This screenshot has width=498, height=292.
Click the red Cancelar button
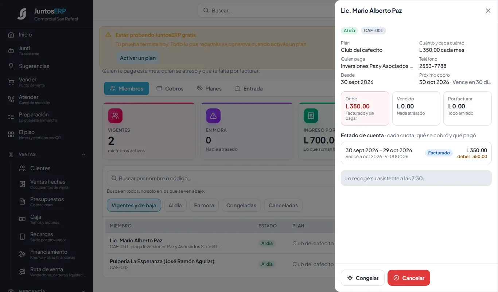point(409,278)
